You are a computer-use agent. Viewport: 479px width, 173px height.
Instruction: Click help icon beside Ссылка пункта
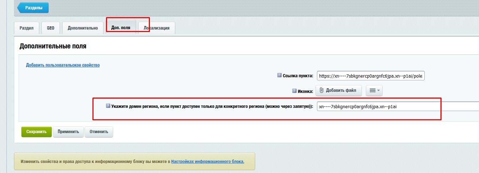(x=279, y=75)
